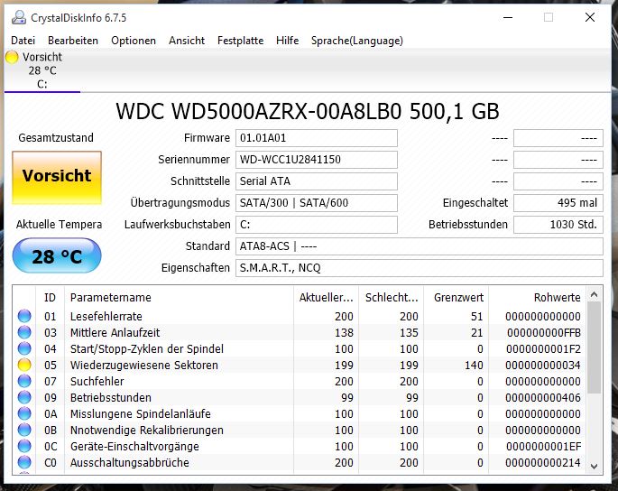The width and height of the screenshot is (618, 491).
Task: Click blue status dot for Lesefehlerrate
Action: 24,316
